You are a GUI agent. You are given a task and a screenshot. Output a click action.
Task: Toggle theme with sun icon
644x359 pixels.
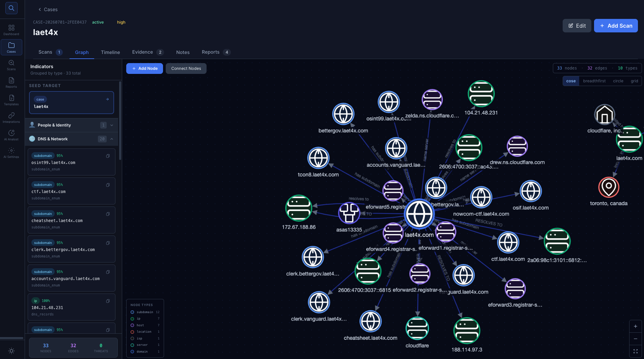[x=11, y=351]
